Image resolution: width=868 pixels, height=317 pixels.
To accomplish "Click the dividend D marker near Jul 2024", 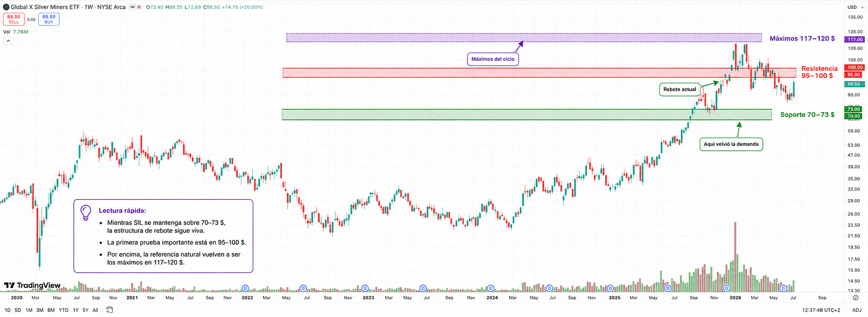I will (x=549, y=288).
